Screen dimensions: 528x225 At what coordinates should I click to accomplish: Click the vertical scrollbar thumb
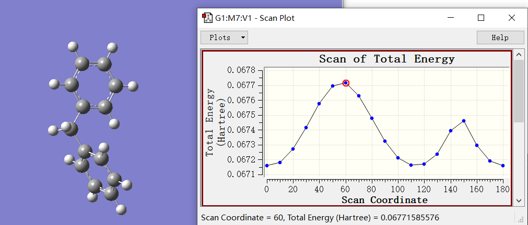519,91
